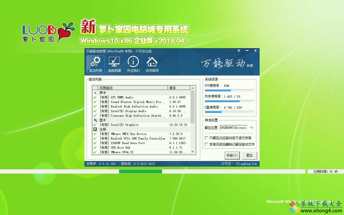Viewport: 344px width, 215px height.
Task: Click the 可用驱动 column header
Action: pos(133,88)
